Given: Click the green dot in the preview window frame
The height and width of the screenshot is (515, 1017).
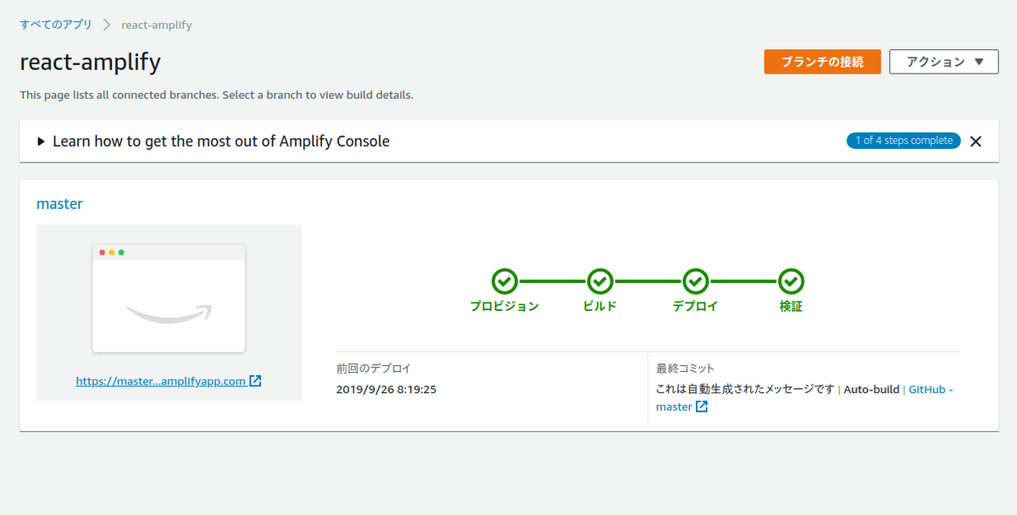Looking at the screenshot, I should [121, 252].
